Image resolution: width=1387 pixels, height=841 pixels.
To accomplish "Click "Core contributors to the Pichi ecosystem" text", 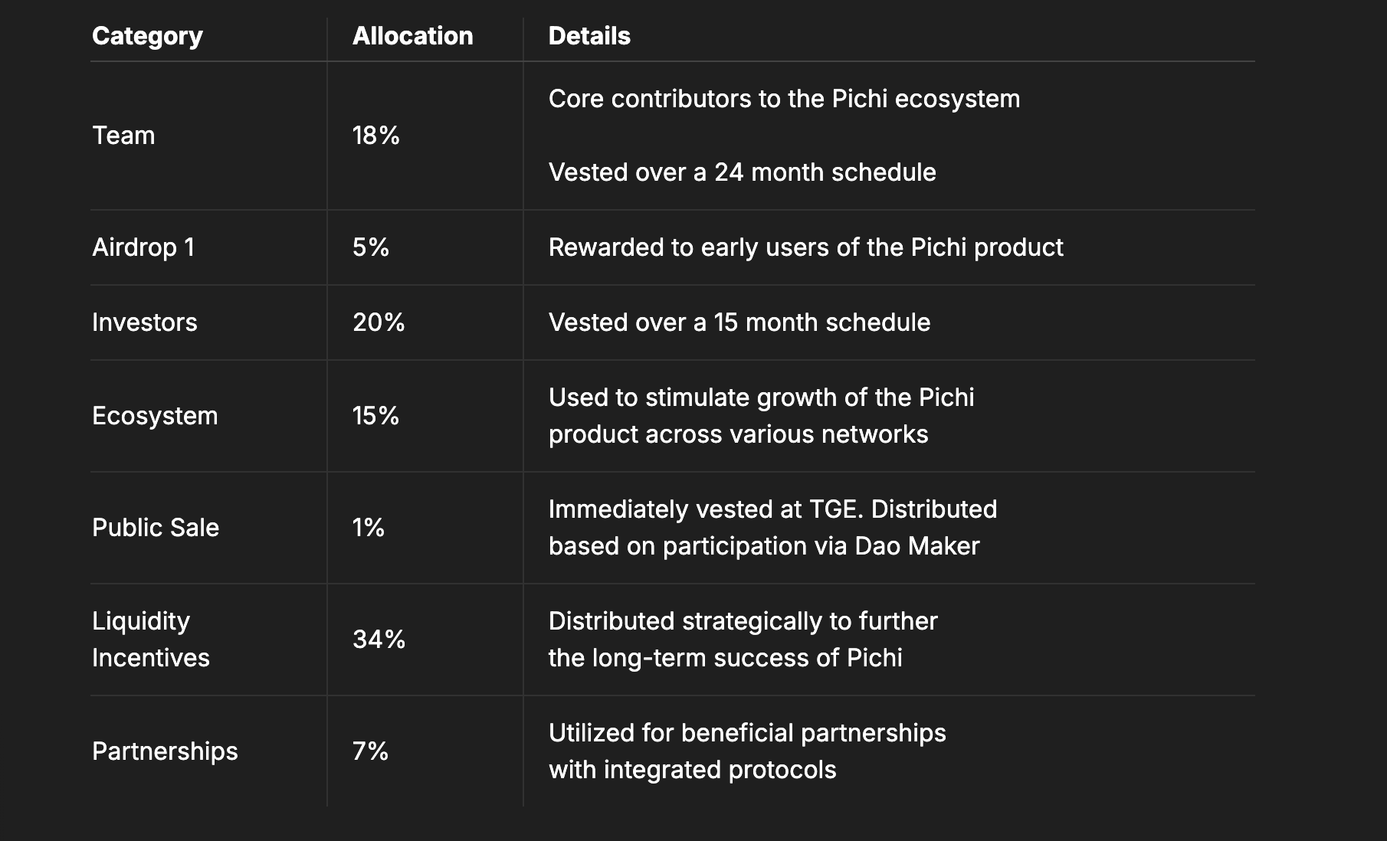I will pyautogui.click(x=784, y=99).
